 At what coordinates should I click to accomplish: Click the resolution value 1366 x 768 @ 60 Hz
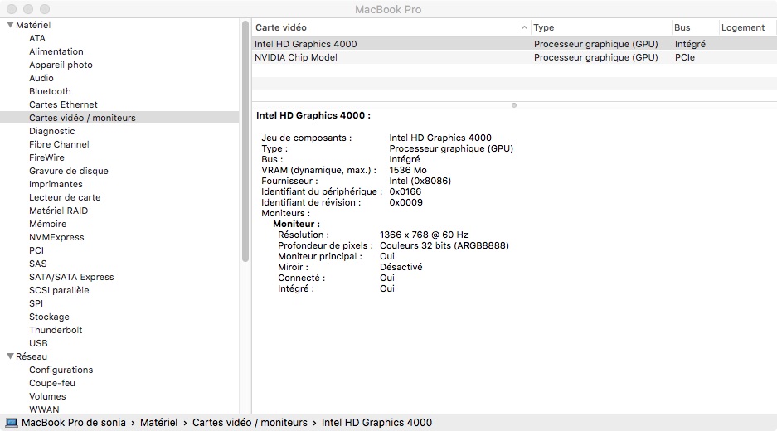pos(424,235)
